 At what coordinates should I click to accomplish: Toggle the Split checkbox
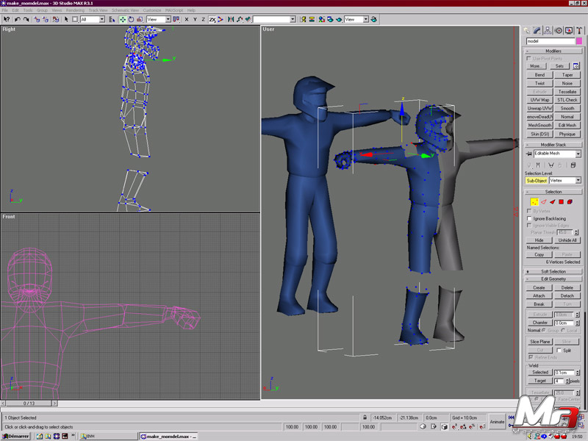(x=559, y=351)
